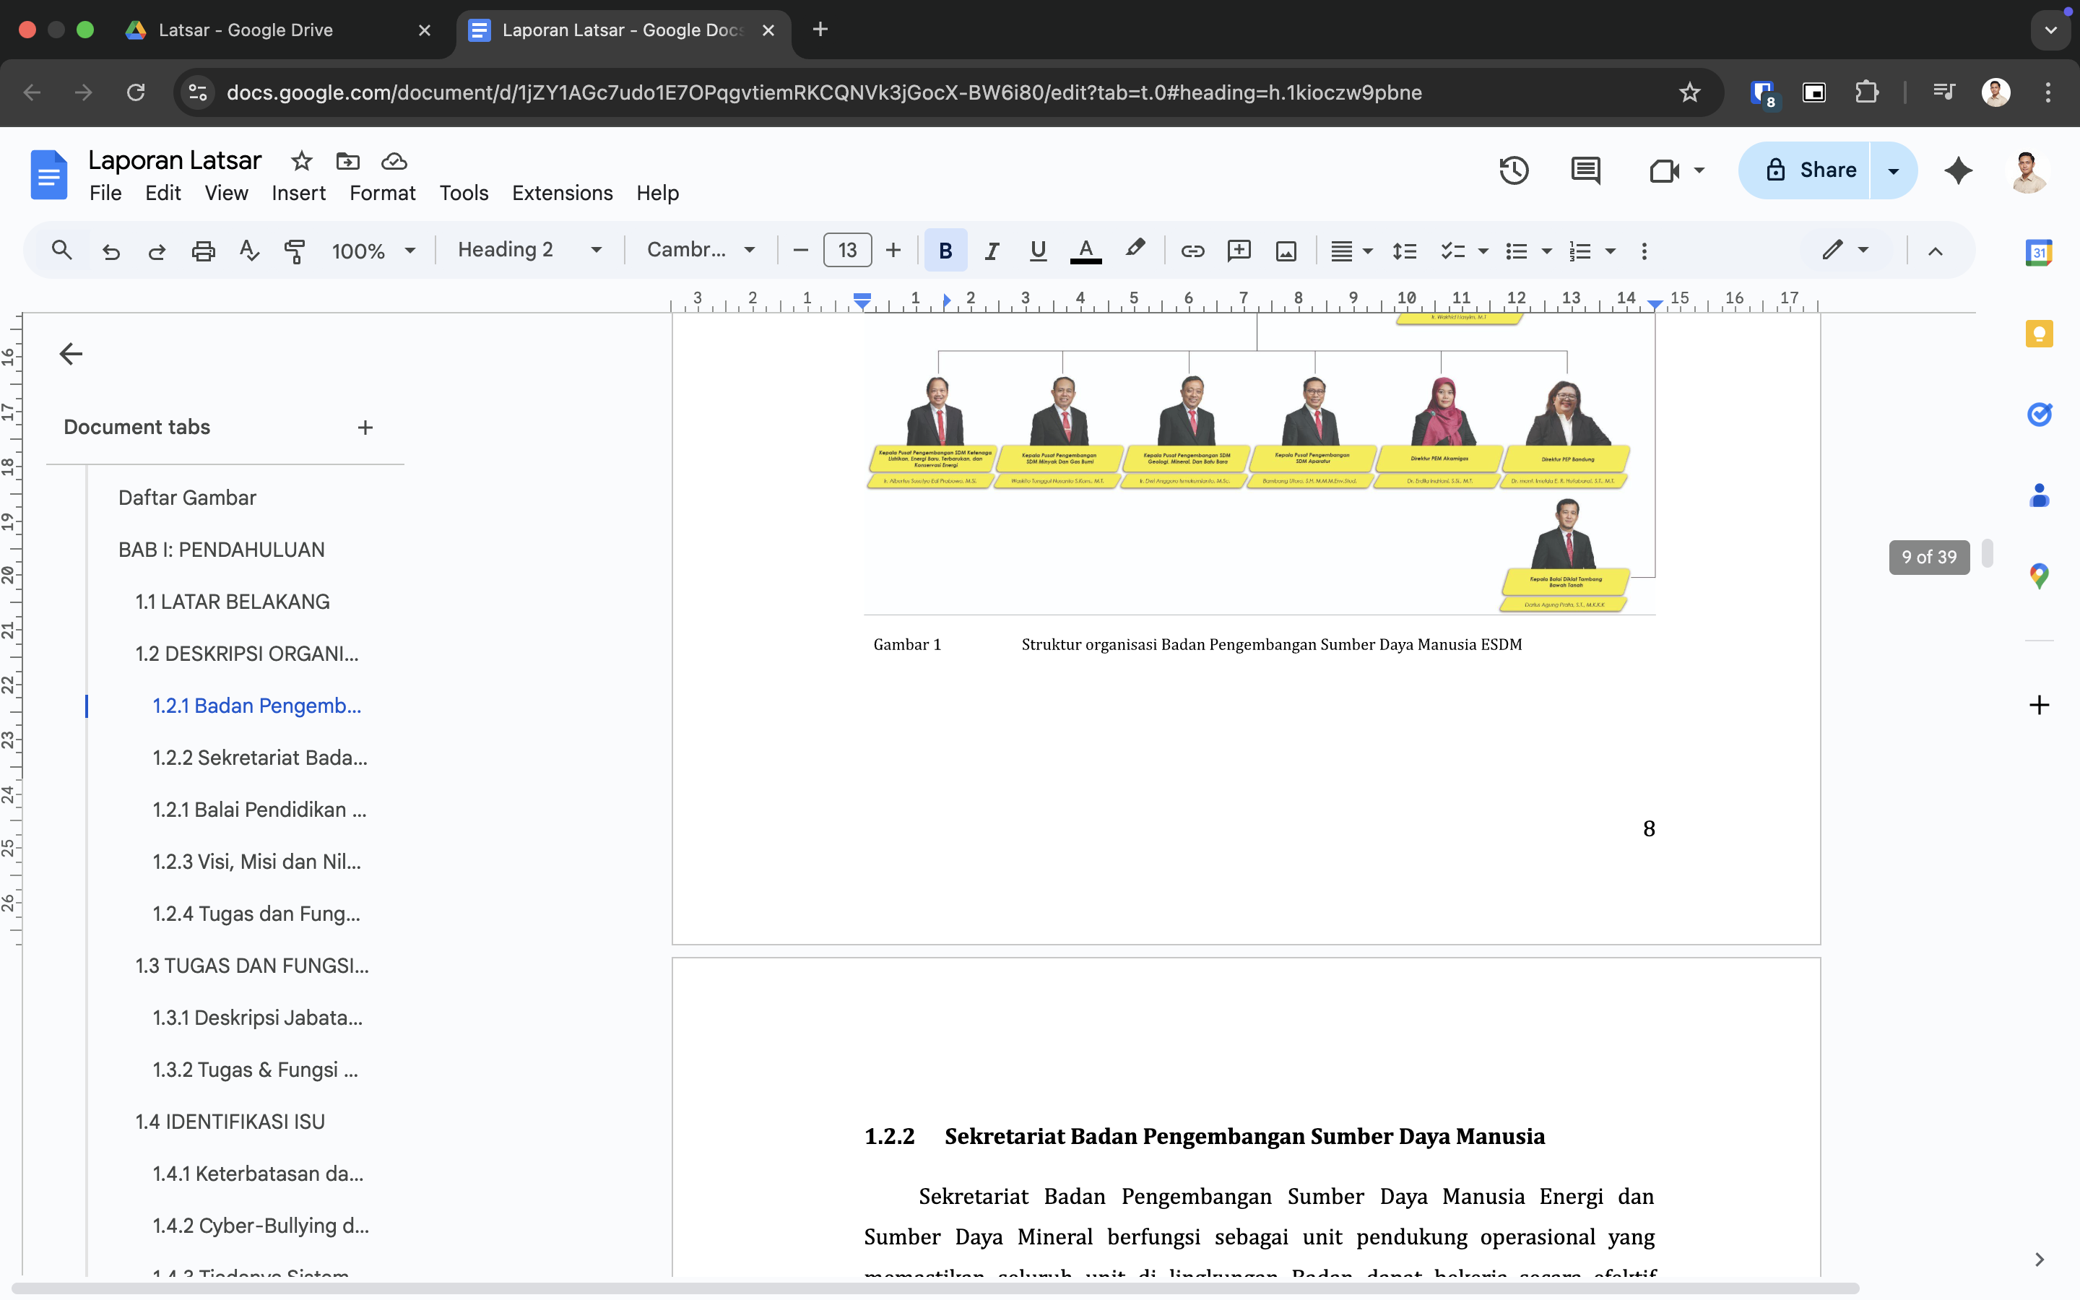Toggle bold formatting
This screenshot has width=2080, height=1300.
945,250
